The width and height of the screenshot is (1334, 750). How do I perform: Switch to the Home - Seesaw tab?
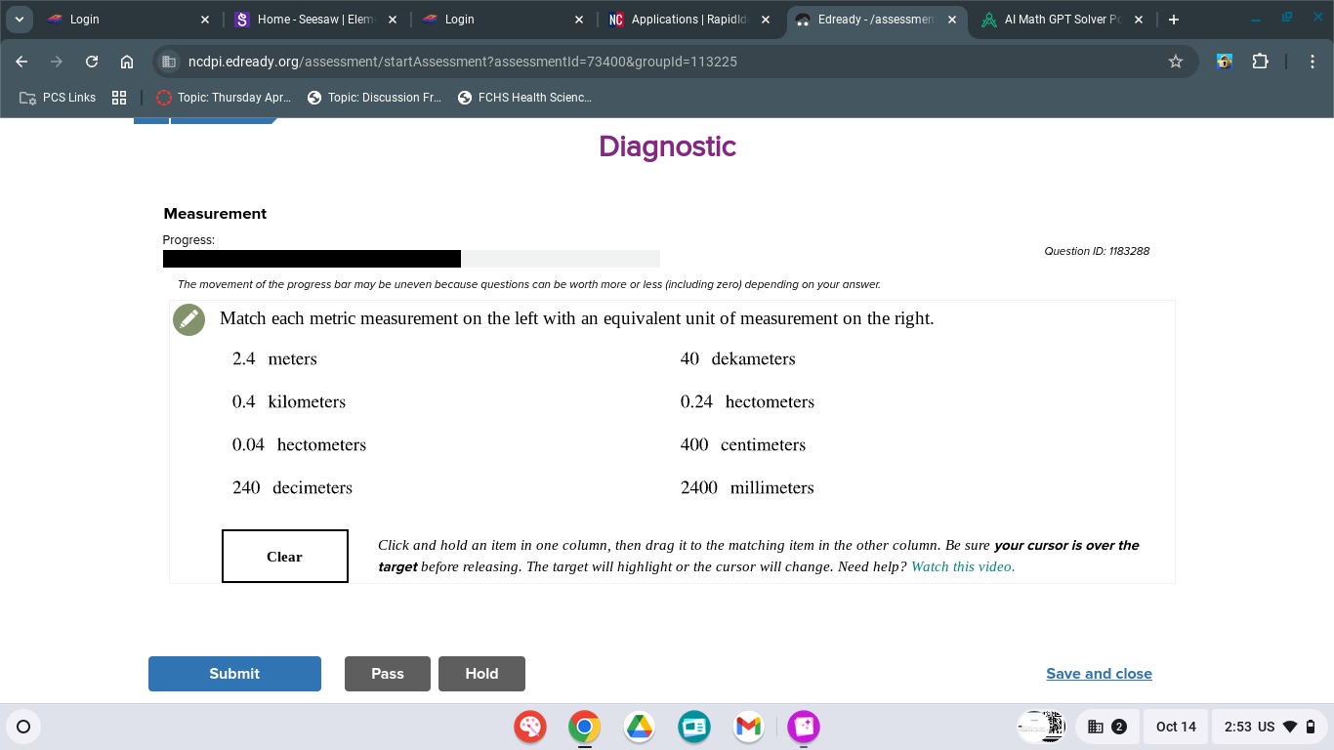[x=315, y=20]
